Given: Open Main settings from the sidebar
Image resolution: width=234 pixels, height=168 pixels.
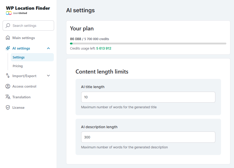Looking at the screenshot, I should pos(23,38).
